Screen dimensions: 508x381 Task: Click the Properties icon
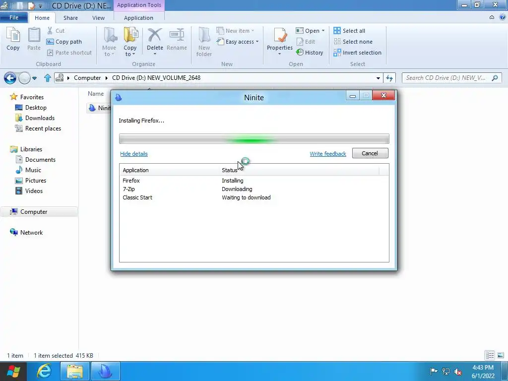coord(280,35)
